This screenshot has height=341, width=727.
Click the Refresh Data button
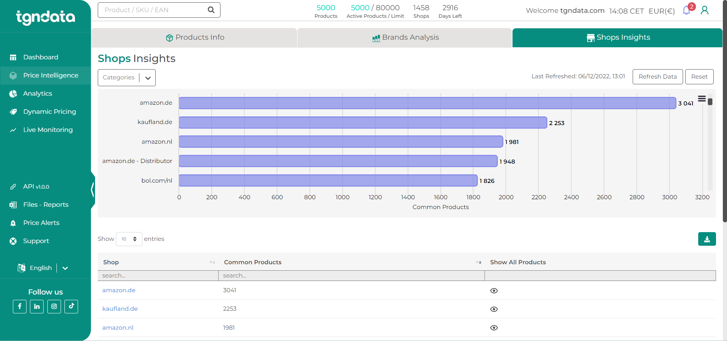click(658, 77)
